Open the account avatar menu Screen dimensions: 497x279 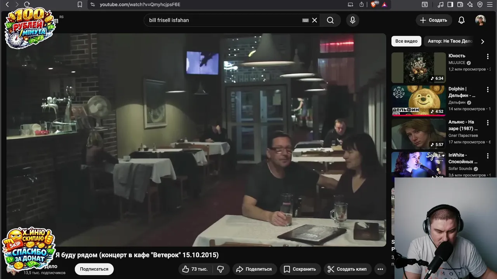pyautogui.click(x=480, y=20)
